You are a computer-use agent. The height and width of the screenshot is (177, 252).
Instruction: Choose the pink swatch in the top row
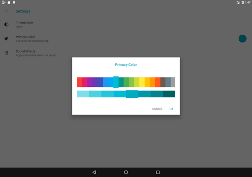pos(85,82)
